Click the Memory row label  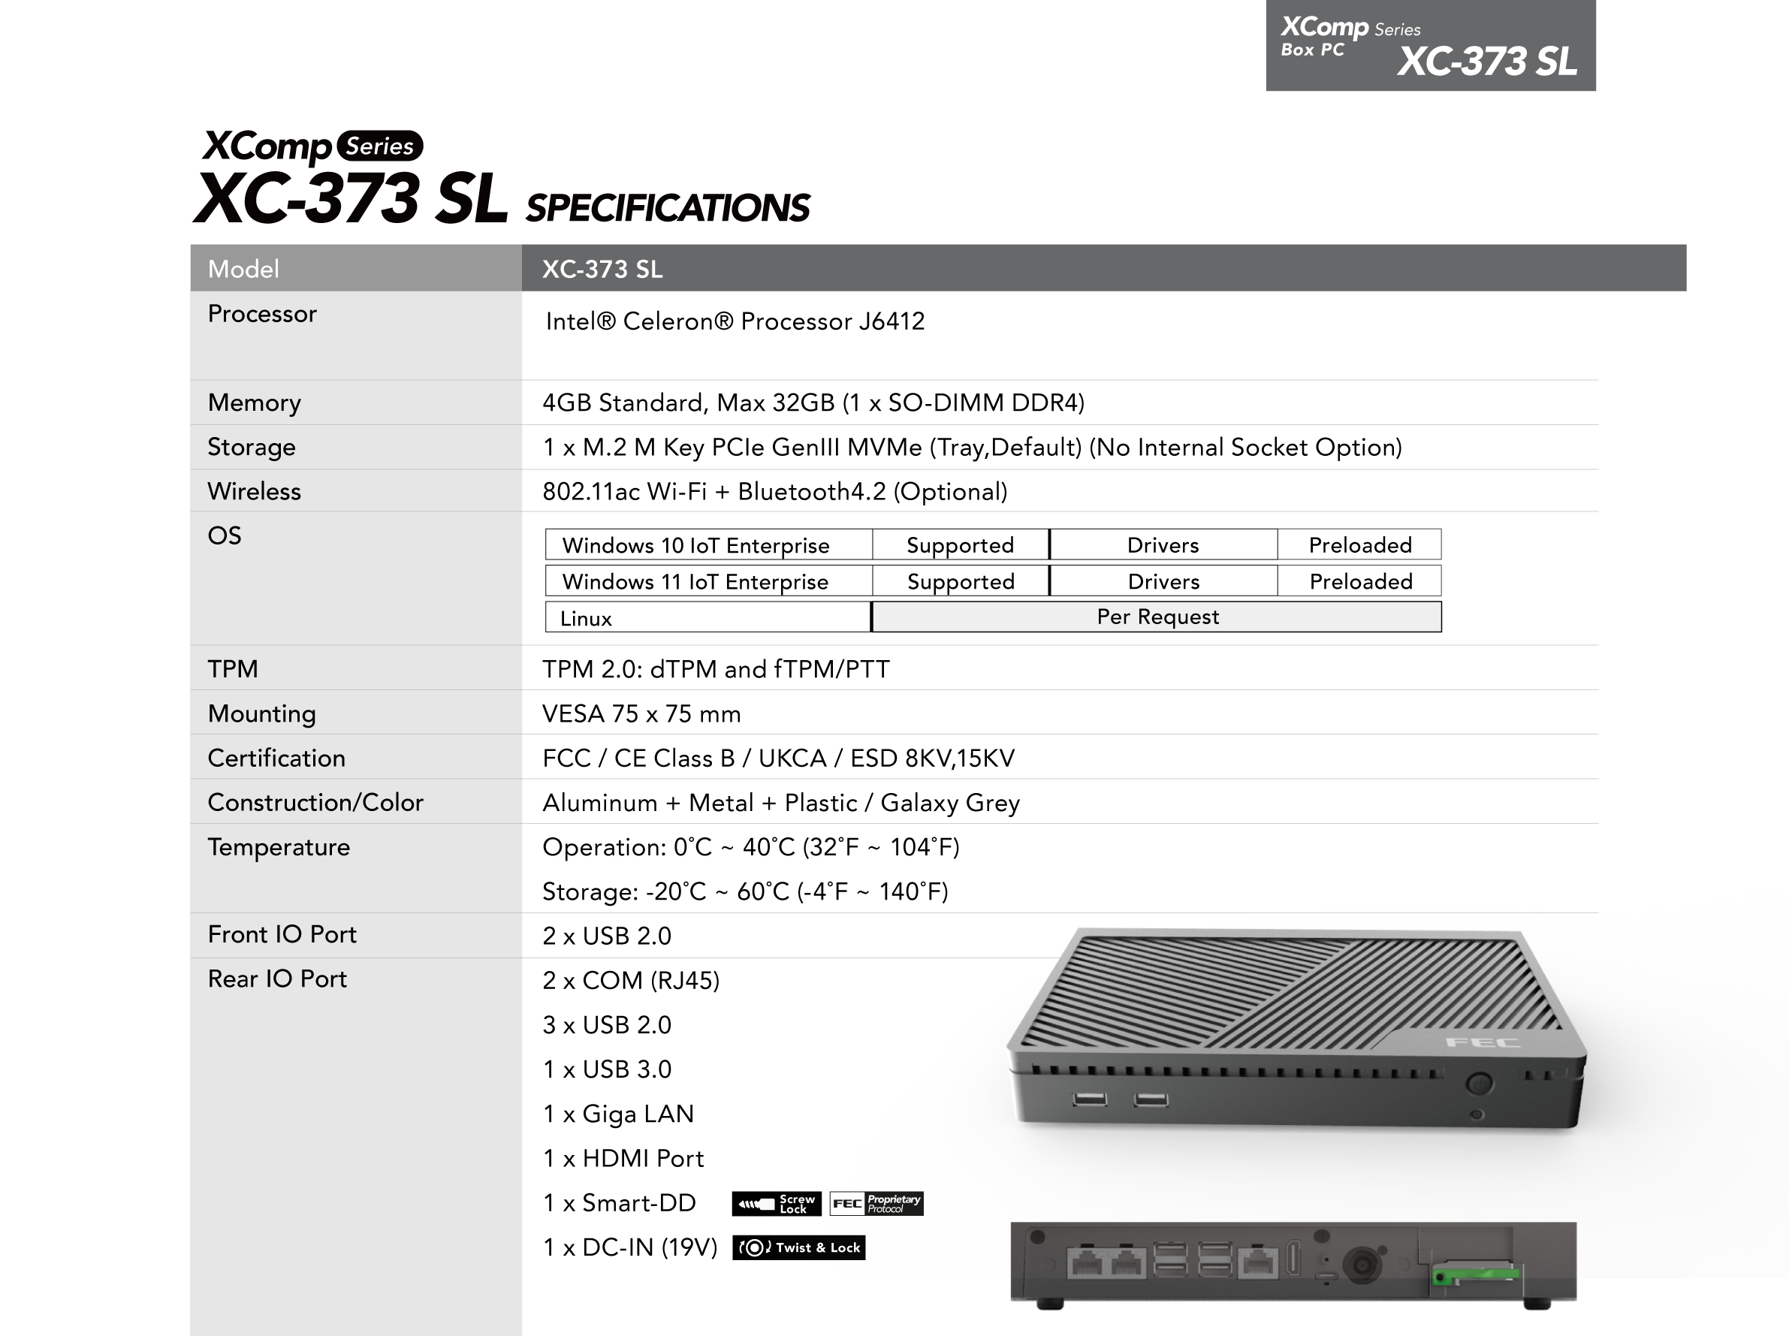pyautogui.click(x=254, y=403)
